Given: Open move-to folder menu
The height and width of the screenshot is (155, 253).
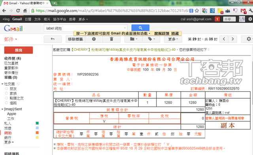Looking at the screenshot, I should point(134,39).
